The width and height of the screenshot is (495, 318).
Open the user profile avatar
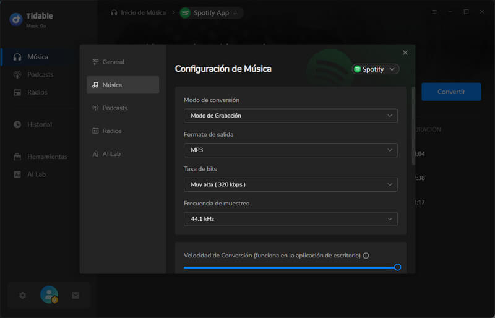pyautogui.click(x=49, y=294)
